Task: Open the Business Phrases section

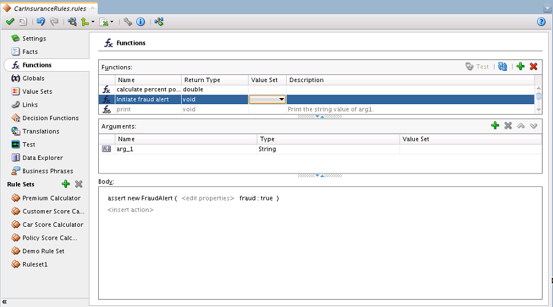Action: (48, 171)
